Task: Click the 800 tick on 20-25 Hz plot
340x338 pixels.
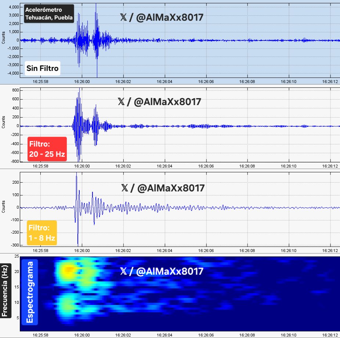Action: point(16,90)
